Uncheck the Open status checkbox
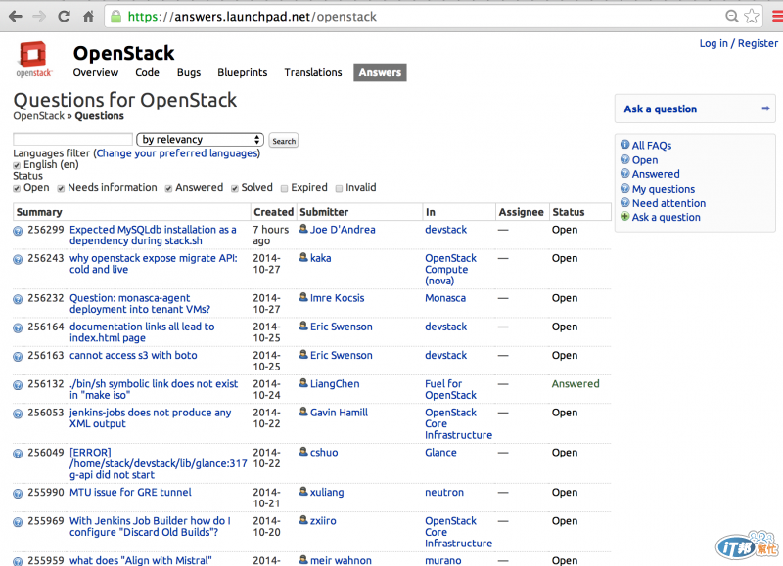 click(17, 188)
